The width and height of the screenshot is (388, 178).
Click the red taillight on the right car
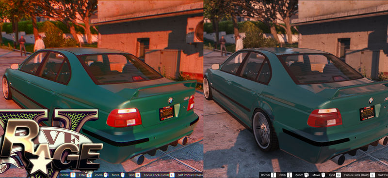pyautogui.click(x=324, y=118)
